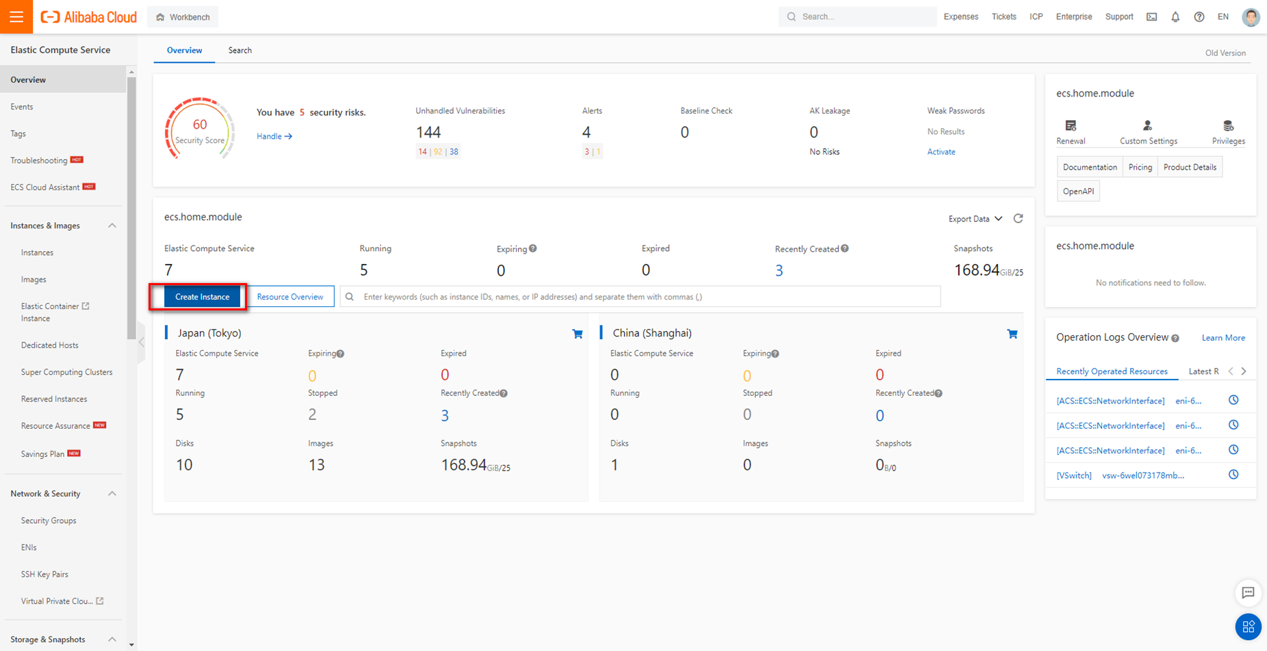The height and width of the screenshot is (651, 1267).
Task: Switch to the Overview tab
Action: point(184,51)
